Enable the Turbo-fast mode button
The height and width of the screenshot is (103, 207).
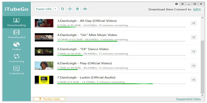point(49,99)
